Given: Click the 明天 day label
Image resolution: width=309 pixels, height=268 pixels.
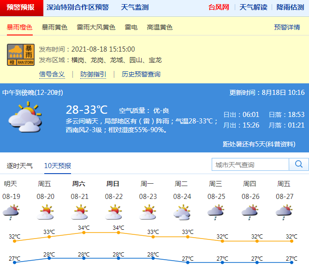Looking at the screenshot, I should coord(11,184).
